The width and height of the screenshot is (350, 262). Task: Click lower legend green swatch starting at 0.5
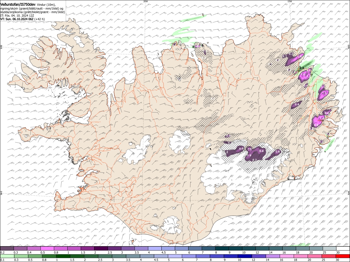point(35,256)
